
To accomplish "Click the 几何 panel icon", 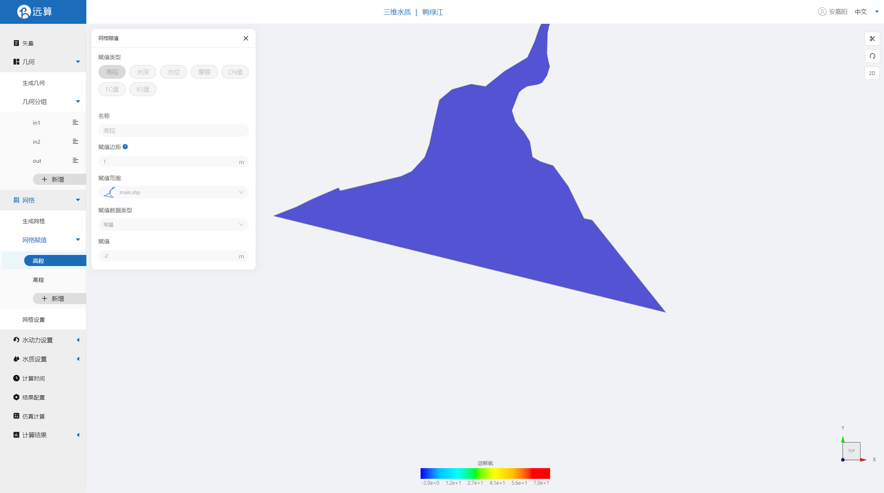I will coord(16,62).
